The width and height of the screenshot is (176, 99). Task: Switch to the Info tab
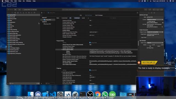click(x=81, y=15)
